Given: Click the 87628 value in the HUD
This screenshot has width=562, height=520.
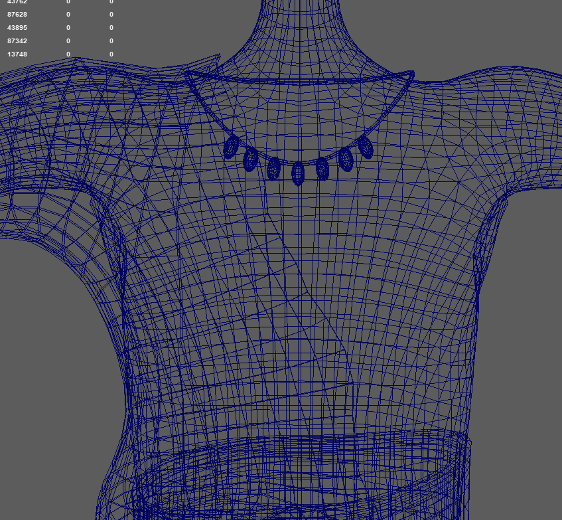Looking at the screenshot, I should 17,15.
